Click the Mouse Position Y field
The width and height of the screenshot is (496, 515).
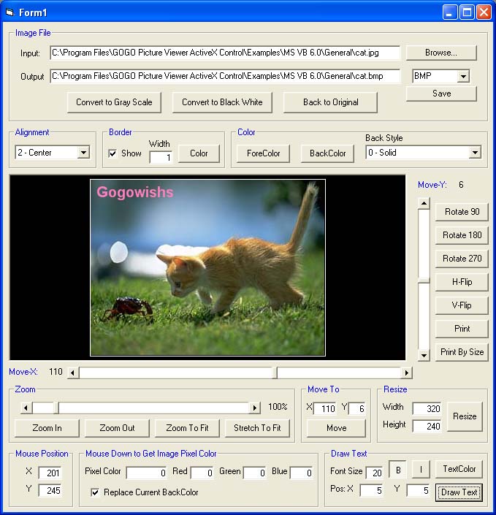(x=50, y=491)
